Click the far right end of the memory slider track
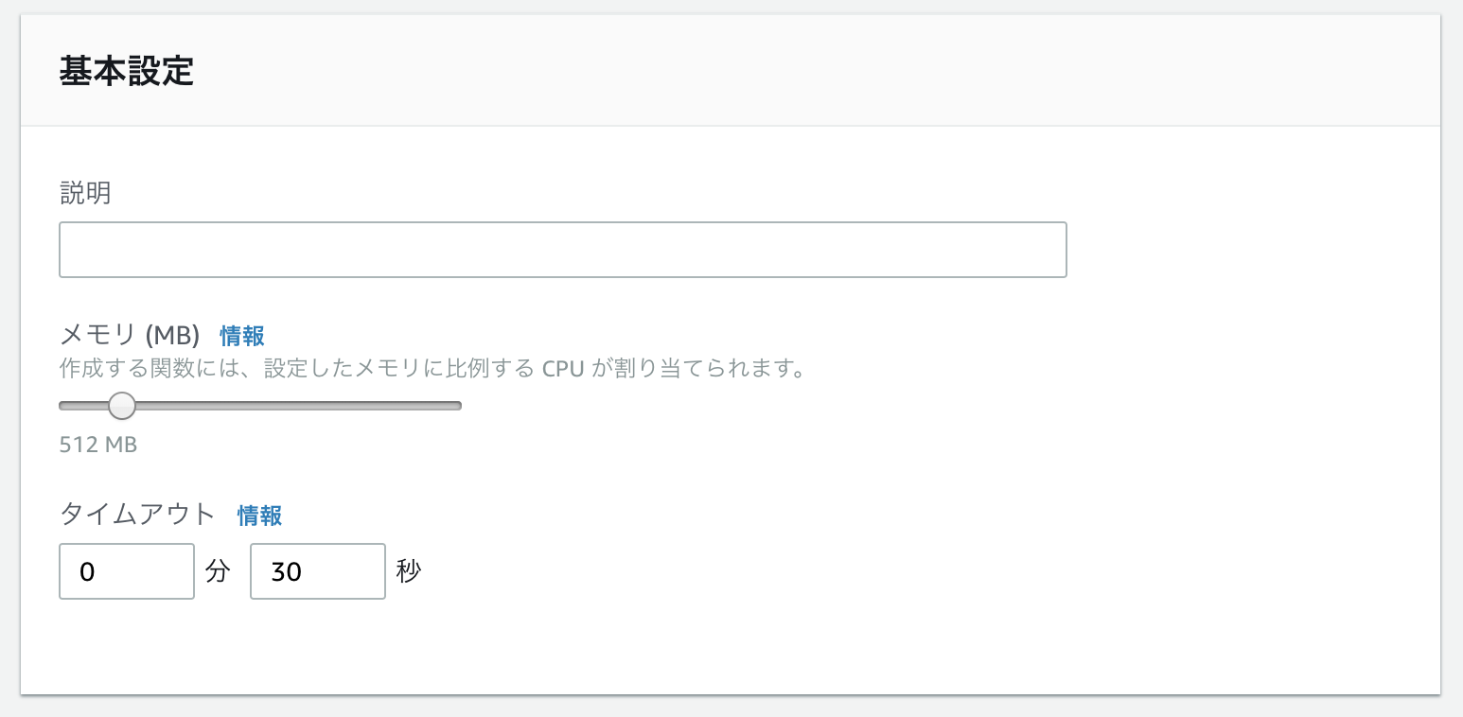The width and height of the screenshot is (1463, 717). pyautogui.click(x=457, y=406)
